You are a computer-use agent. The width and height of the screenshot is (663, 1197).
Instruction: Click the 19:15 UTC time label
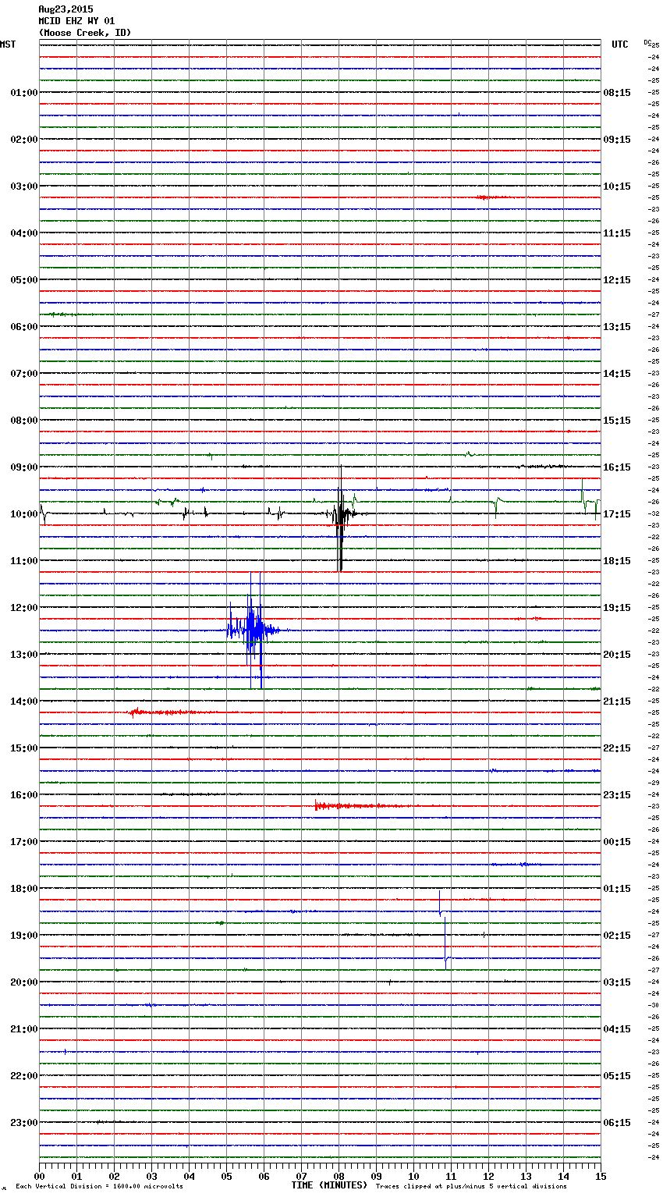click(x=617, y=608)
